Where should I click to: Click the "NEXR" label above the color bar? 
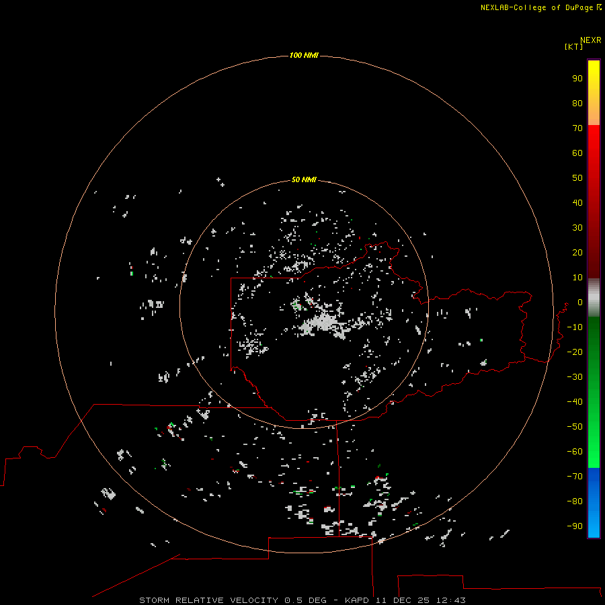coord(591,40)
